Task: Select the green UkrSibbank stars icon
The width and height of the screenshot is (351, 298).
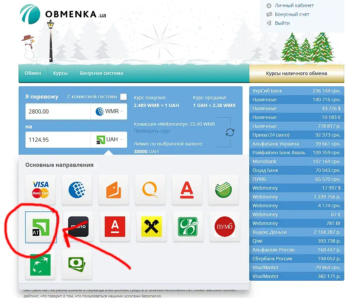Action: tap(40, 265)
